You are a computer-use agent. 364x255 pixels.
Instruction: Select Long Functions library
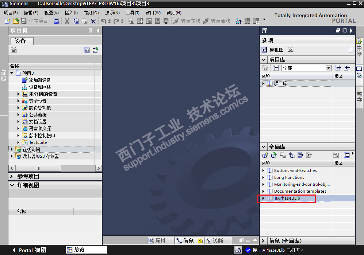[289, 177]
